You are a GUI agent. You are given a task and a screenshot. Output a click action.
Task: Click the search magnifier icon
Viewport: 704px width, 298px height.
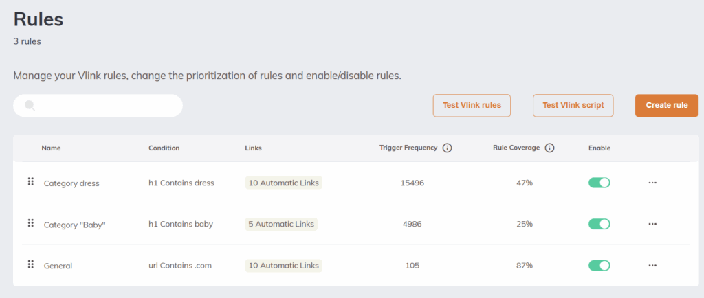(x=30, y=106)
